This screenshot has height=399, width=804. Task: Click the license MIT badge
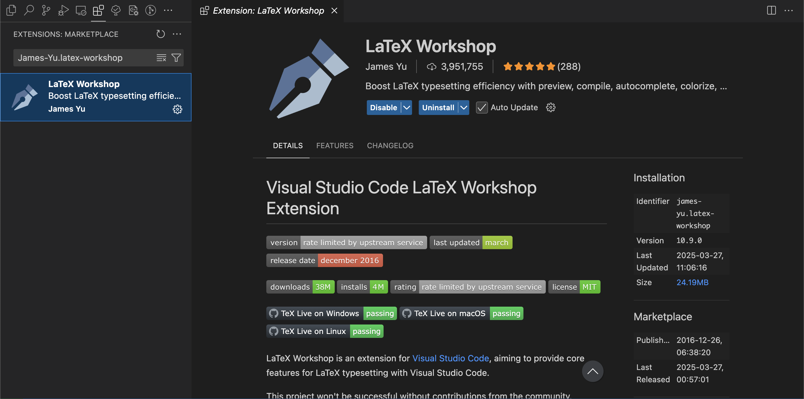[x=574, y=287]
